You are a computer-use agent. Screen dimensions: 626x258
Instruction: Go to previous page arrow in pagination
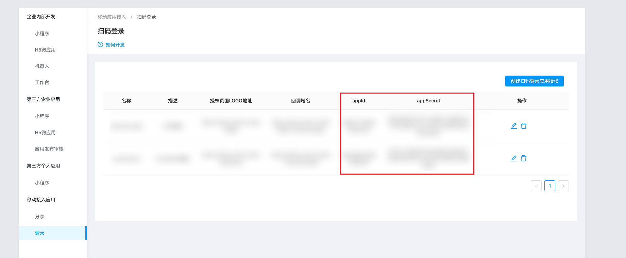536,186
